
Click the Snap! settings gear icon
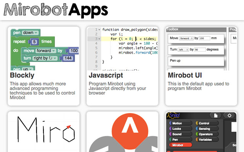[229, 116]
